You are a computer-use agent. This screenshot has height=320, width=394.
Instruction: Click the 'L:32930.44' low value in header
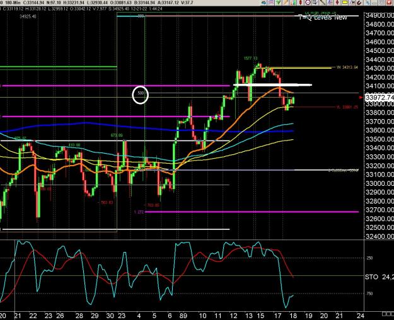(x=96, y=3)
